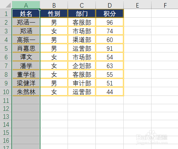This screenshot has height=149, width=178.
Task: Click the 渠道部 cell
Action: pos(82,40)
